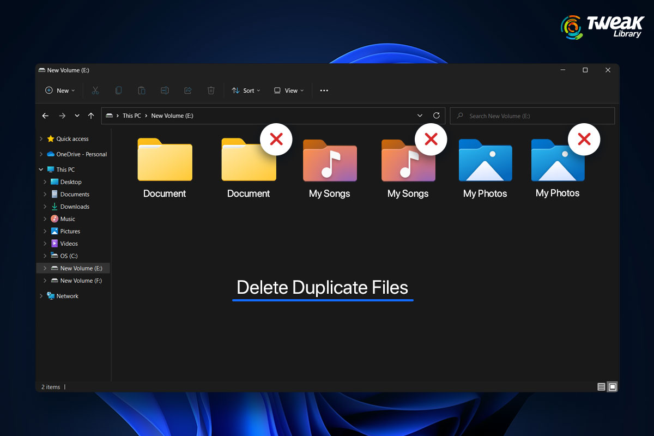
Task: Click the Cut scissors icon in toolbar
Action: coord(95,90)
